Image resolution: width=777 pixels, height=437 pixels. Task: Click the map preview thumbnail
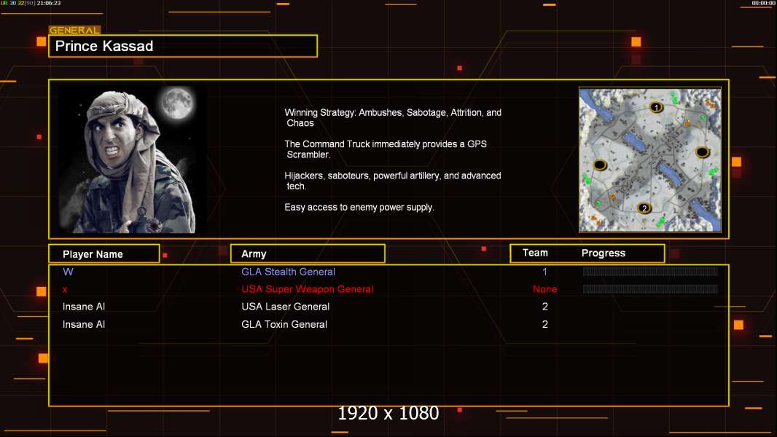click(650, 160)
